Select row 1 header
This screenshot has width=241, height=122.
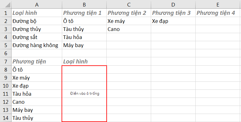(6, 13)
